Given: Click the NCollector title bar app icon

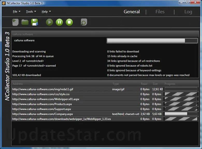Looking at the screenshot, I should click(4, 3).
